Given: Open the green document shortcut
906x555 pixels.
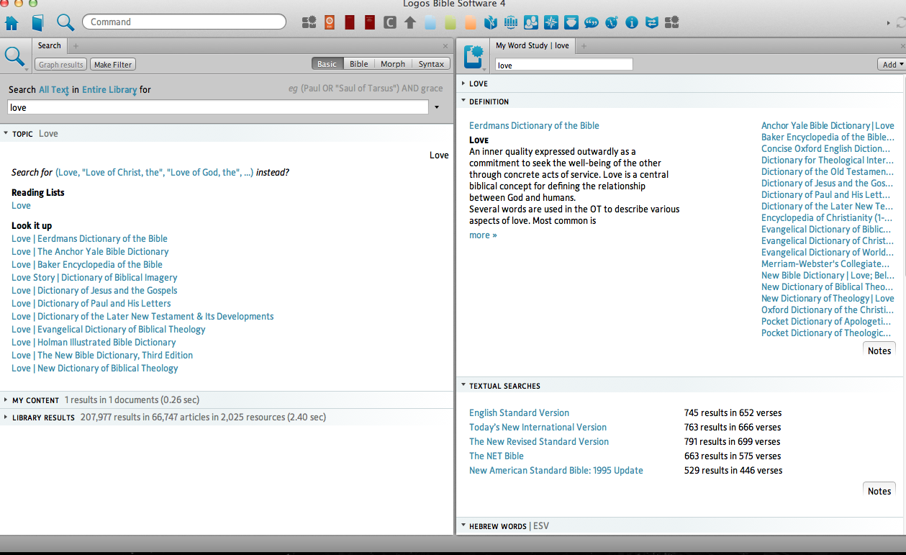Looking at the screenshot, I should (x=450, y=22).
